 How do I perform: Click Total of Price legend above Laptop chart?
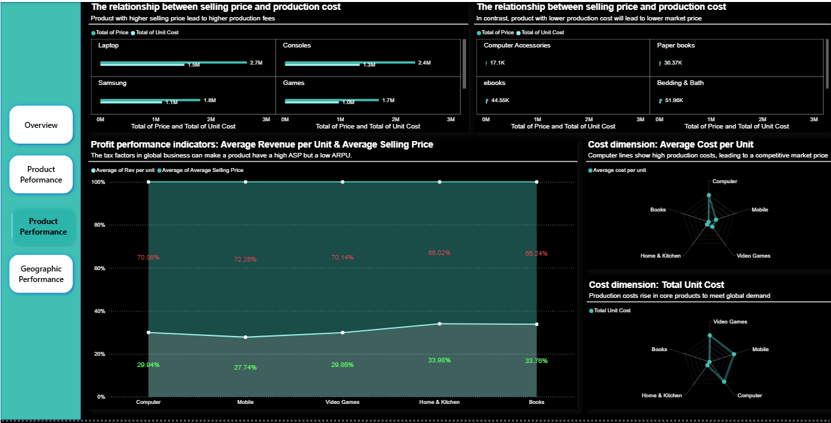tap(94, 32)
